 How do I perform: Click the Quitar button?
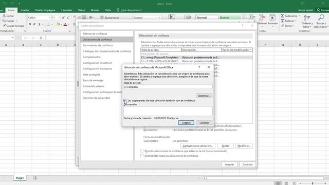pos(225,146)
